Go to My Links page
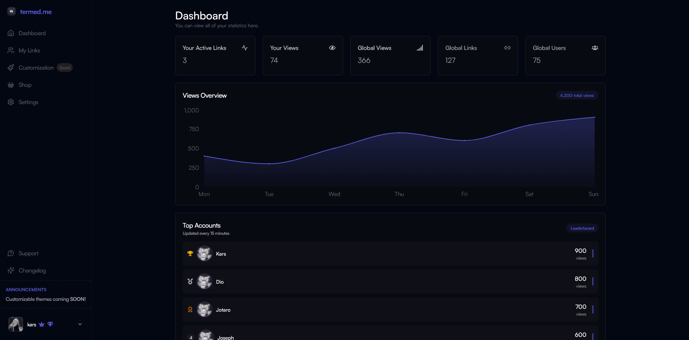689x340 pixels. pyautogui.click(x=29, y=50)
